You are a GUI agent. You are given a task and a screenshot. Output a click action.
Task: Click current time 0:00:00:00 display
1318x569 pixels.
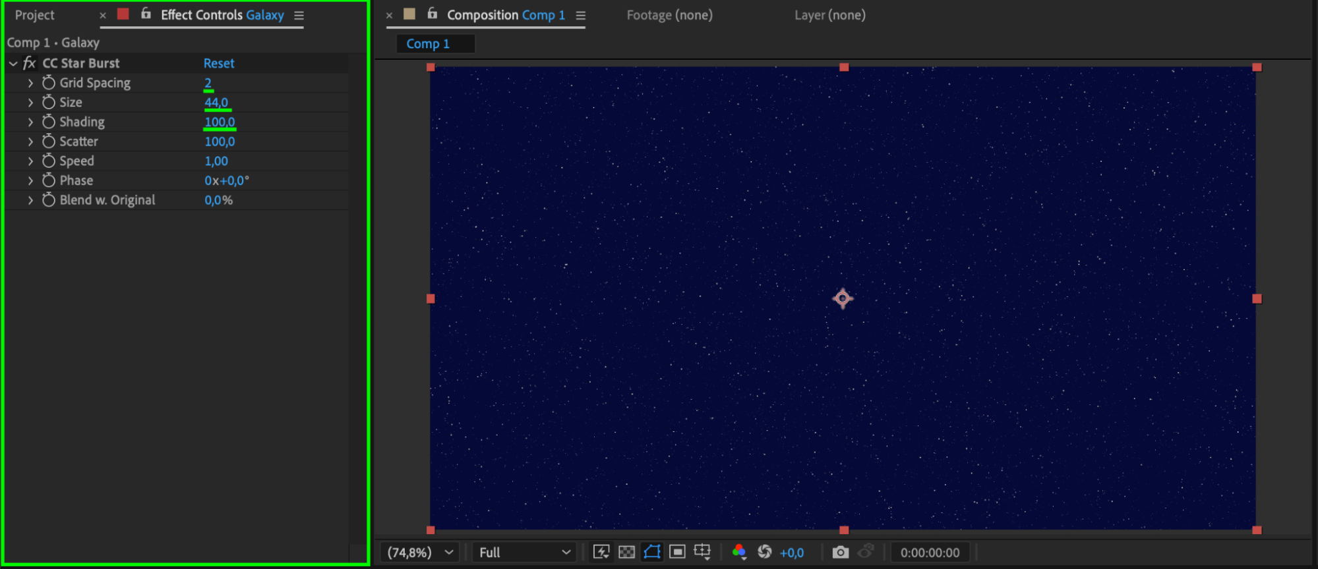pos(930,553)
